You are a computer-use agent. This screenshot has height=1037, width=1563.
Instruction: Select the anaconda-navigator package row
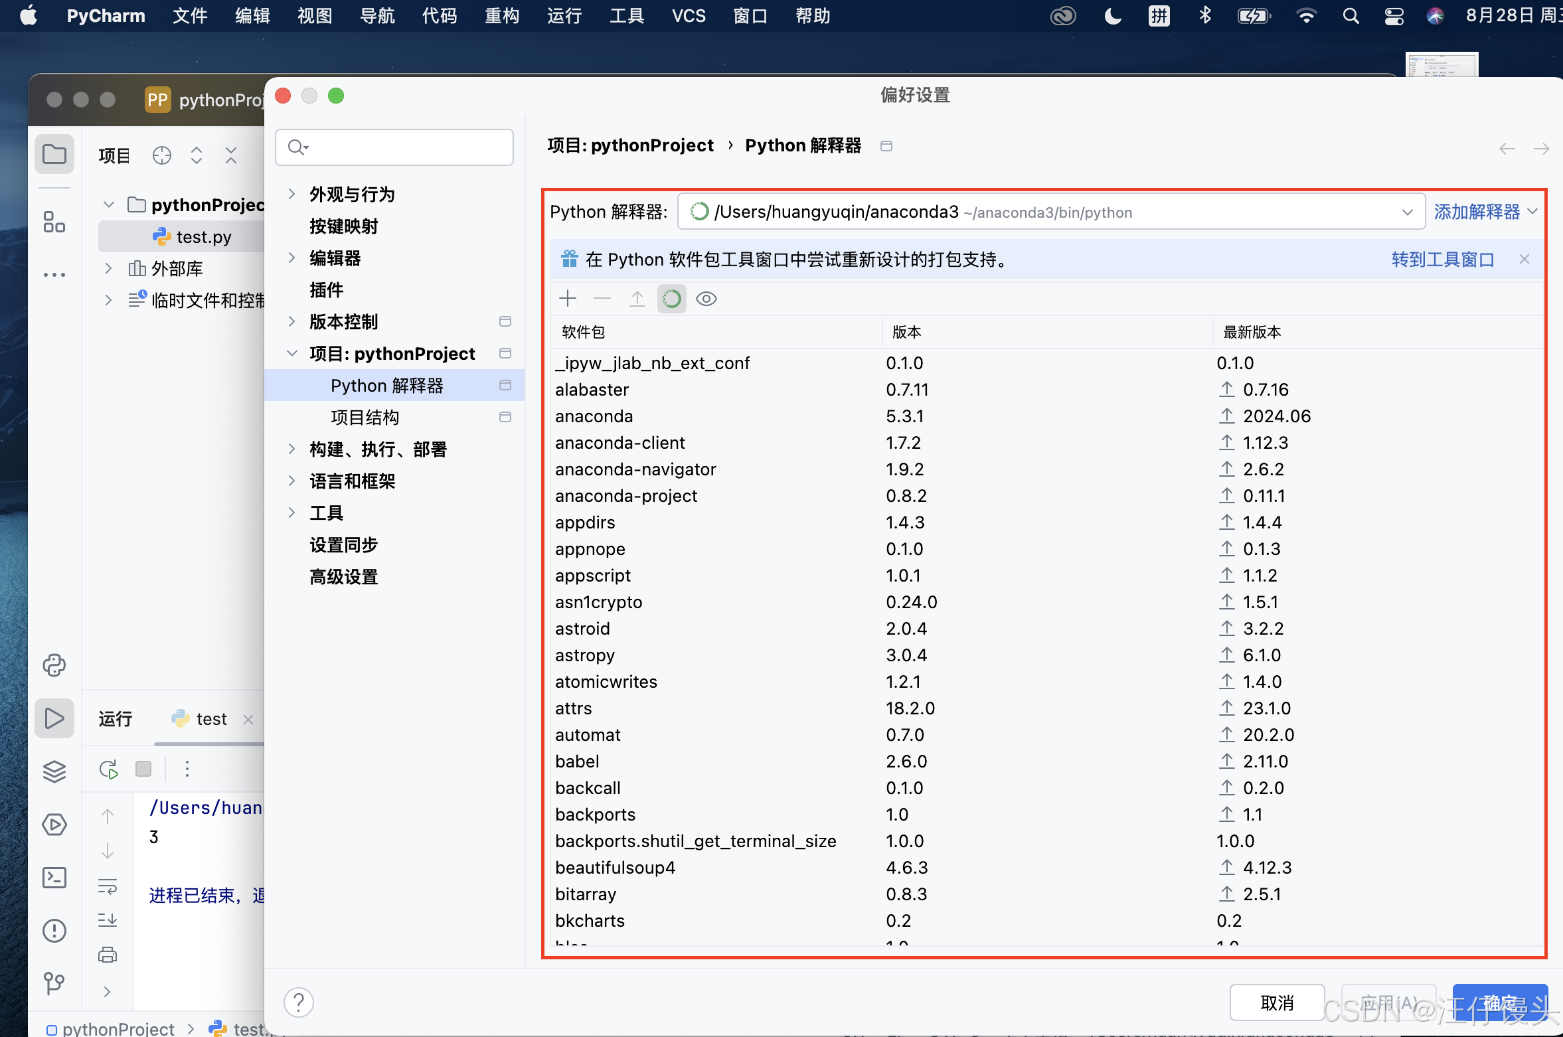click(1047, 469)
